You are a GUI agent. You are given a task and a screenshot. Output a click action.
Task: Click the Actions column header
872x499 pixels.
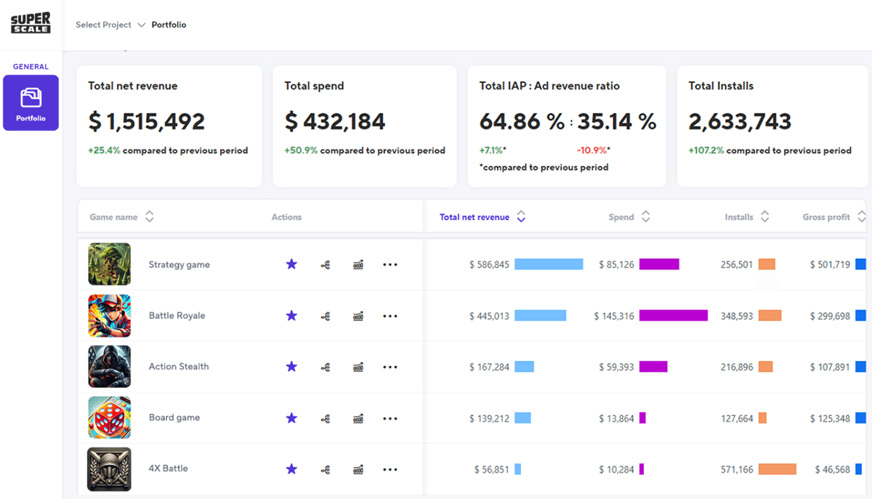(286, 217)
